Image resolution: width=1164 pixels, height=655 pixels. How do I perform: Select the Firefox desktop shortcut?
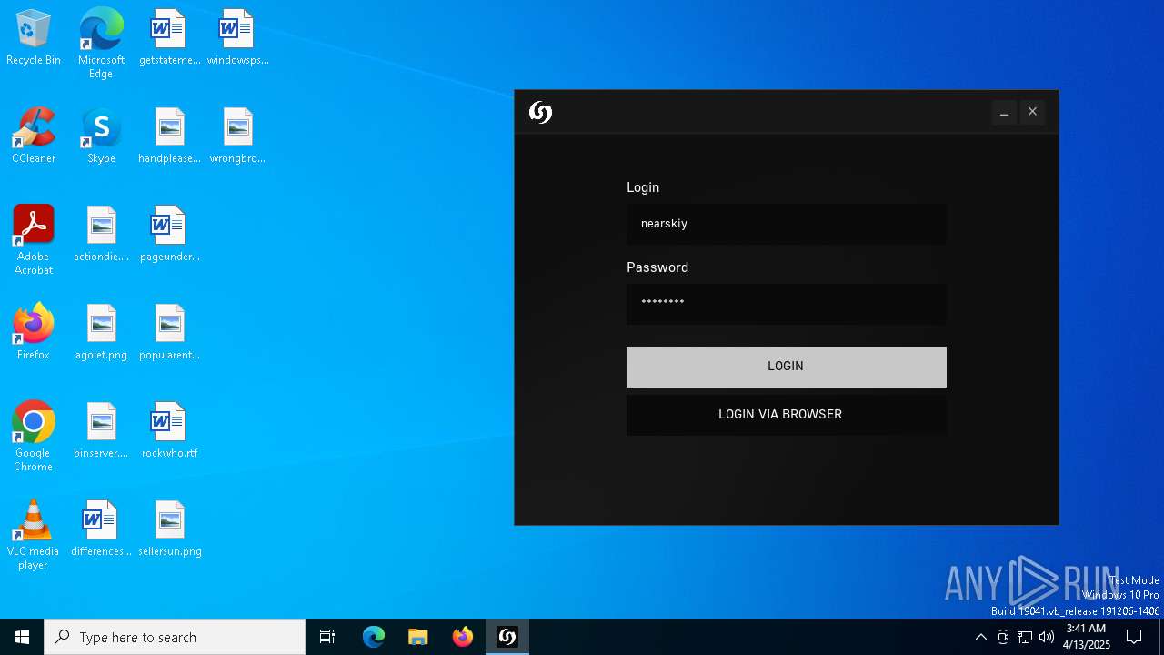34,333
